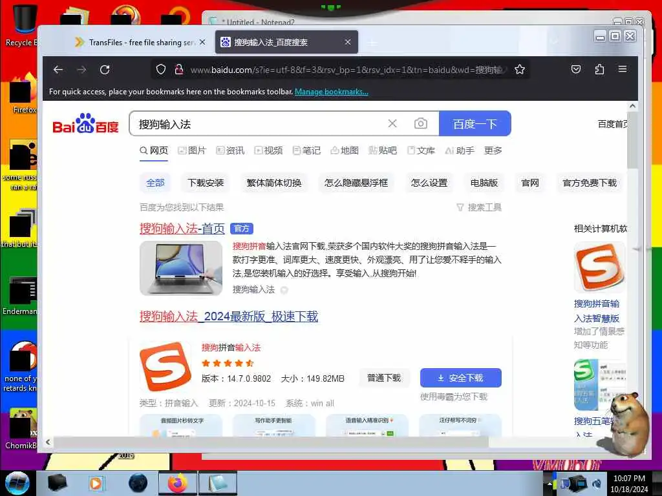The width and height of the screenshot is (662, 496).
Task: Bookmark this page with the star
Action: click(520, 70)
